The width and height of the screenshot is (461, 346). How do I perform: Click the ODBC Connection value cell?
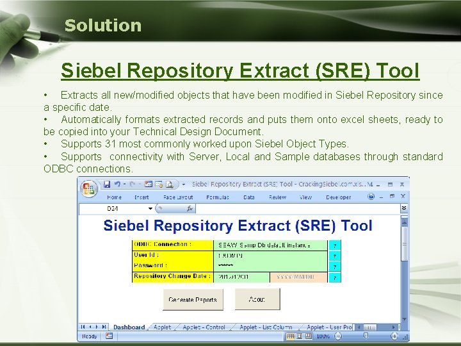[x=270, y=245]
